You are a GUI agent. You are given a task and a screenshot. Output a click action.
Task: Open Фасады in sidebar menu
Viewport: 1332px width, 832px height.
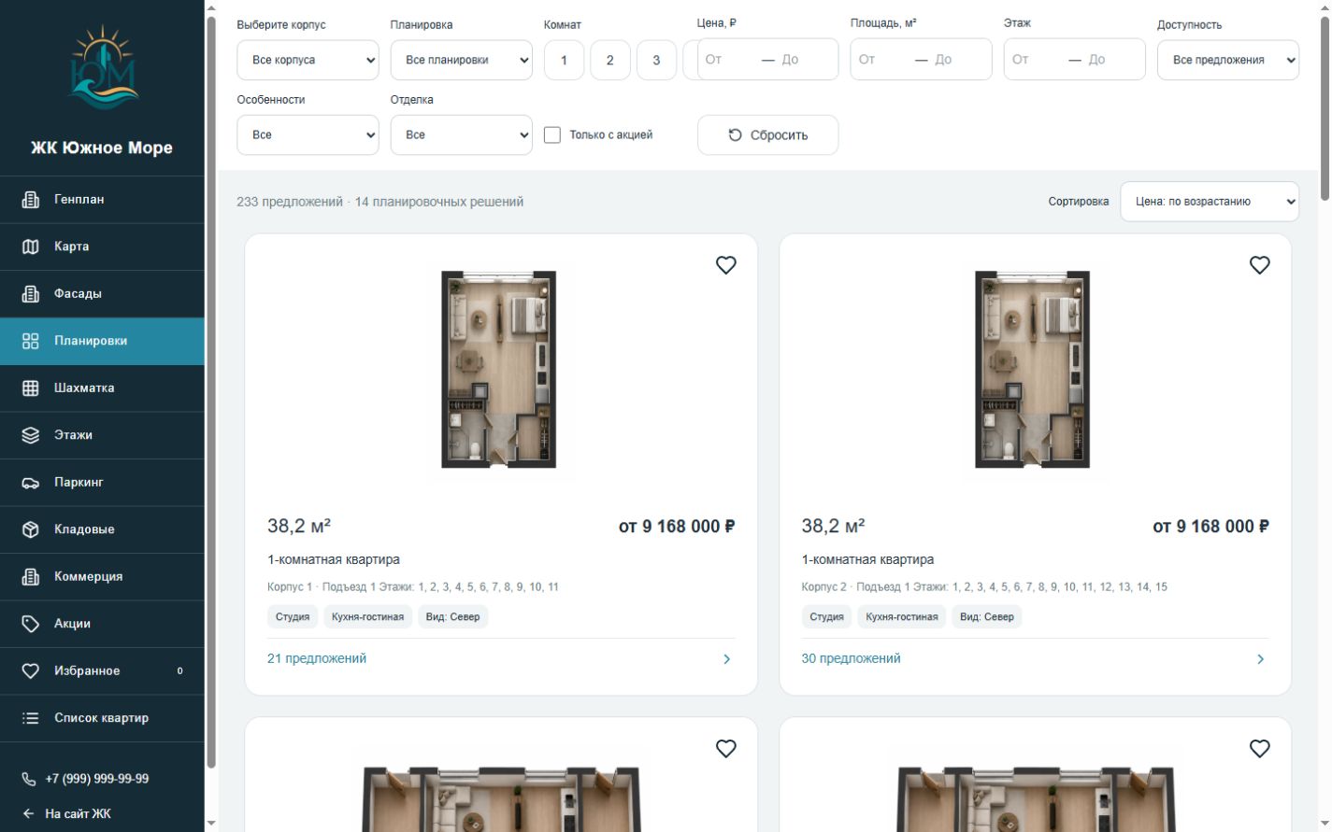click(x=102, y=294)
